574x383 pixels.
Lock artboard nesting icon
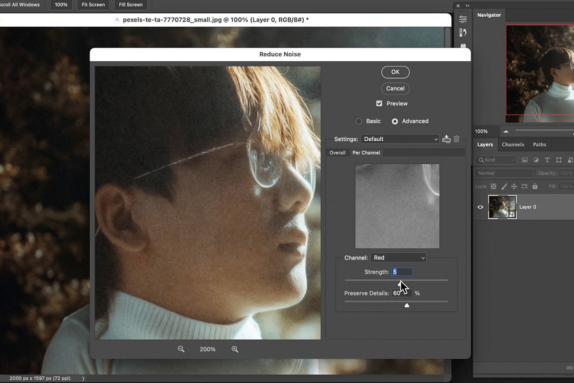(x=524, y=186)
